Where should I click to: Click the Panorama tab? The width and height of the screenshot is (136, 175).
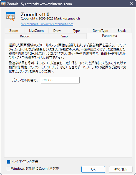[109, 36]
